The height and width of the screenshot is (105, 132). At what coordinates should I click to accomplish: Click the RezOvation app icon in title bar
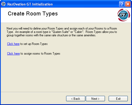[x=3, y=4]
